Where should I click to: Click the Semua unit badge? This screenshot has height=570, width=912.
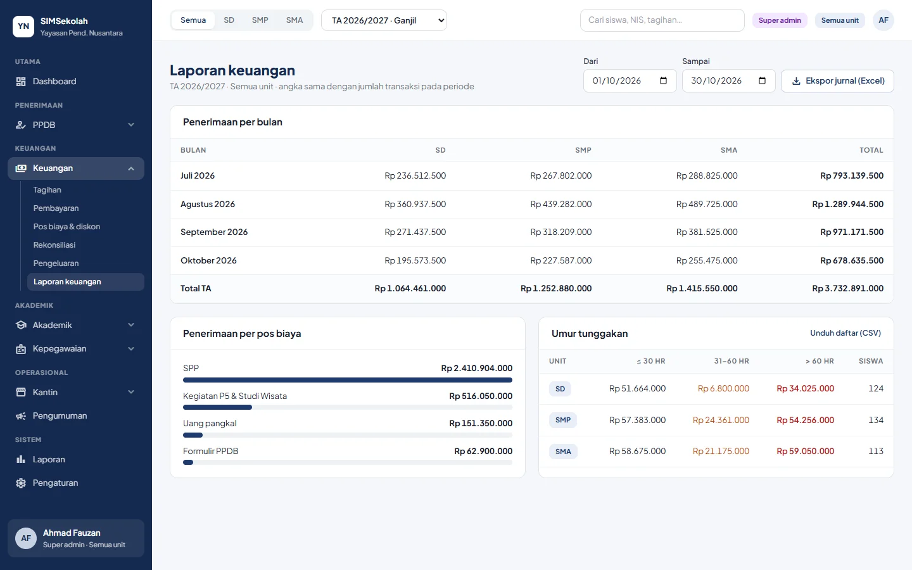(x=840, y=20)
